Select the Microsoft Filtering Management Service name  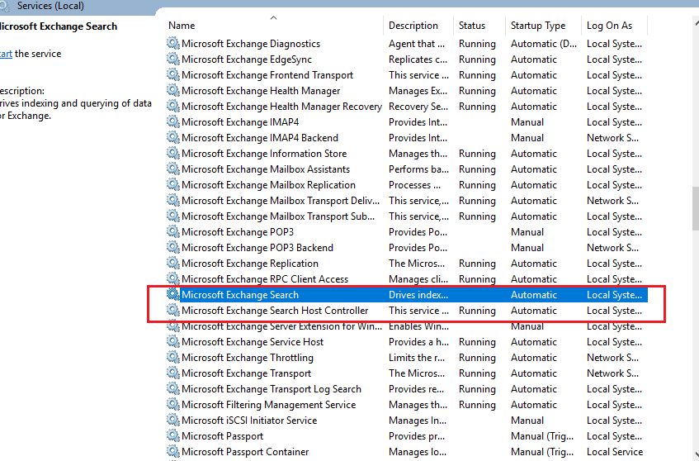pyautogui.click(x=268, y=404)
